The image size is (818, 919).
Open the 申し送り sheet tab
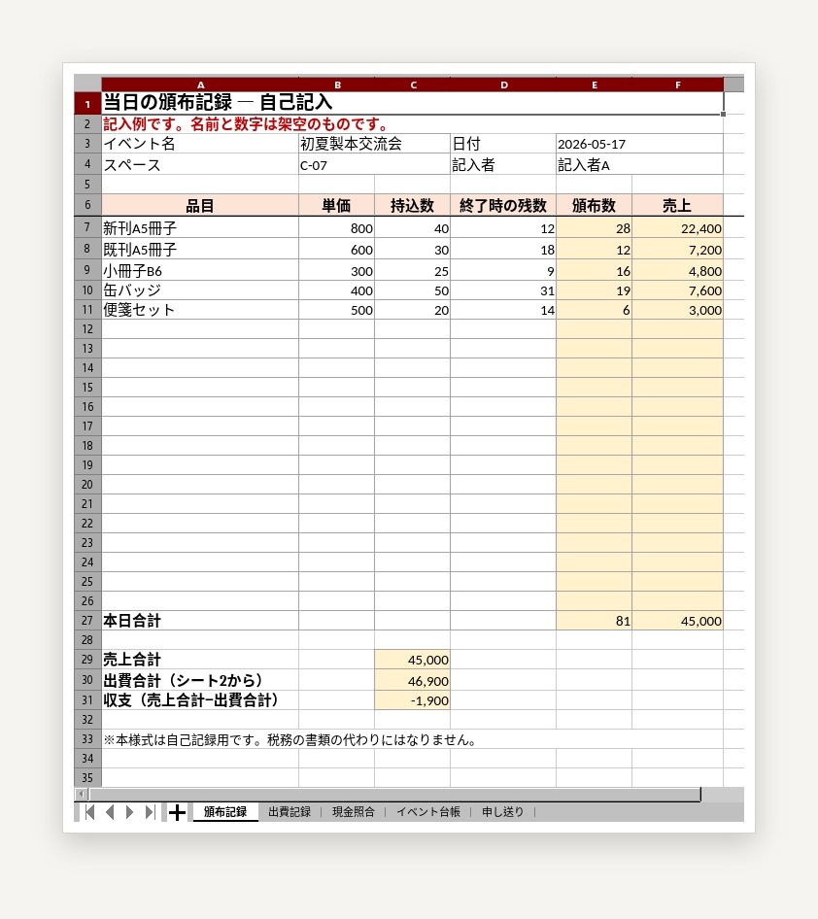click(x=503, y=812)
